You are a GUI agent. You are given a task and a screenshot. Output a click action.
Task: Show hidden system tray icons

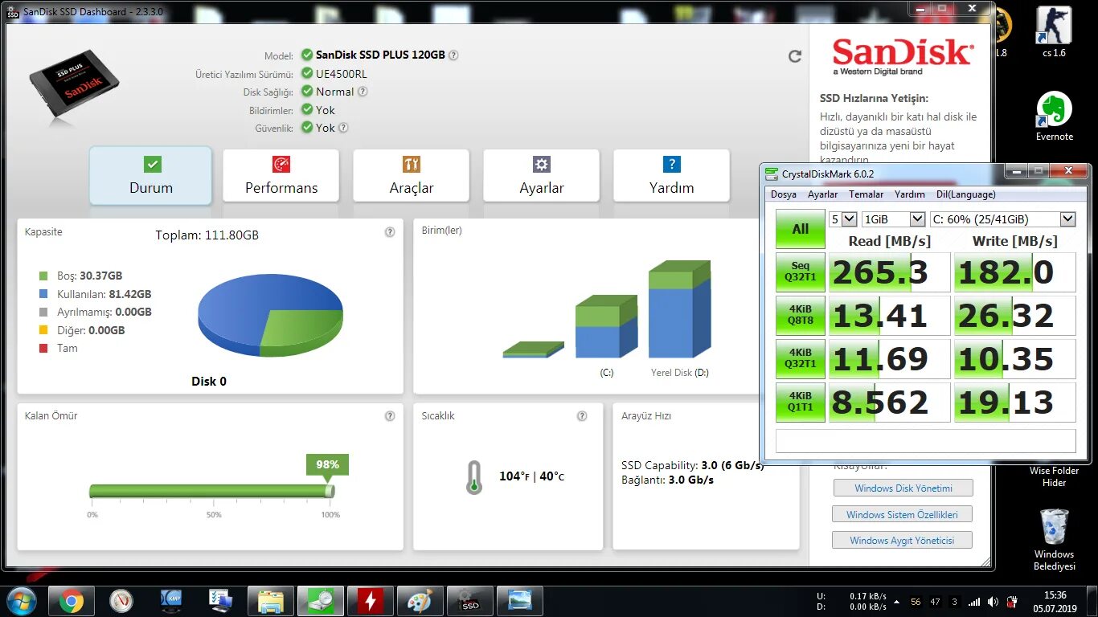[x=897, y=602]
